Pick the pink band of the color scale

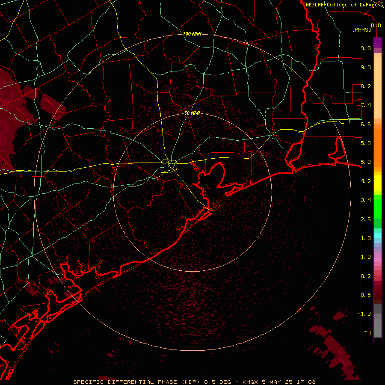click(378, 259)
